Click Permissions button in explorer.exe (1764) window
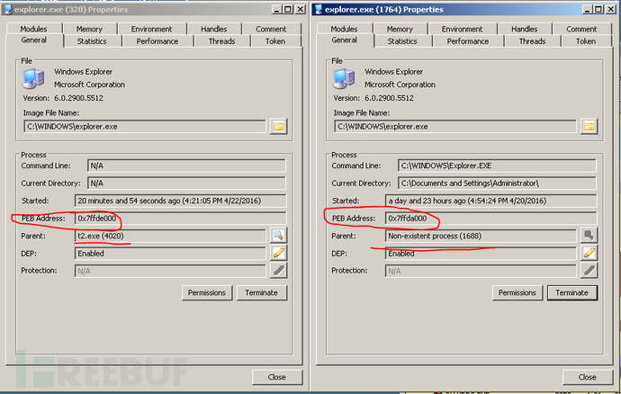The width and height of the screenshot is (621, 394). click(x=517, y=292)
